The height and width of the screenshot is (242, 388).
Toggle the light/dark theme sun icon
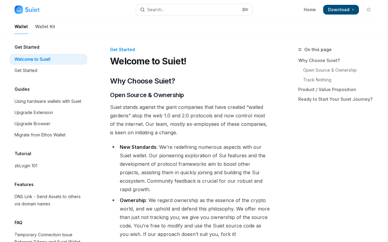(369, 10)
